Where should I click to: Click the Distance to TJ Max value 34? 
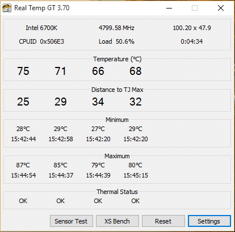pyautogui.click(x=98, y=102)
